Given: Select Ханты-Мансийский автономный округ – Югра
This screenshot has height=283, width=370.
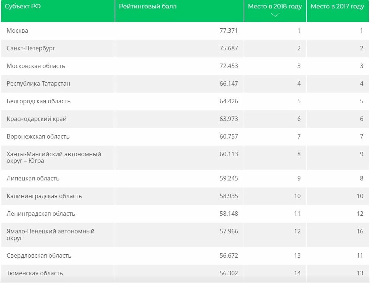Looking at the screenshot, I should pyautogui.click(x=54, y=158).
